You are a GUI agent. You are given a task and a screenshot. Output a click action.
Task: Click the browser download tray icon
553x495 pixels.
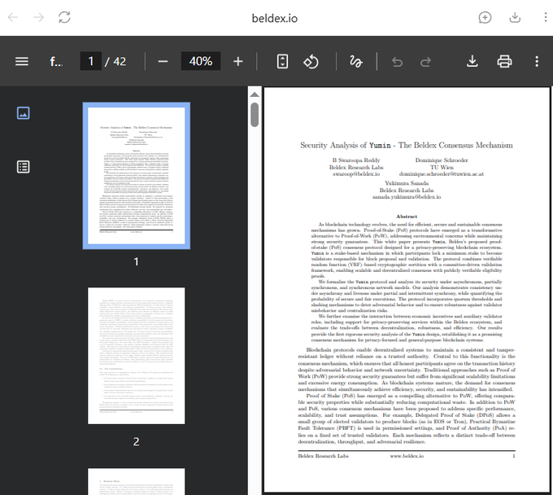tap(515, 17)
